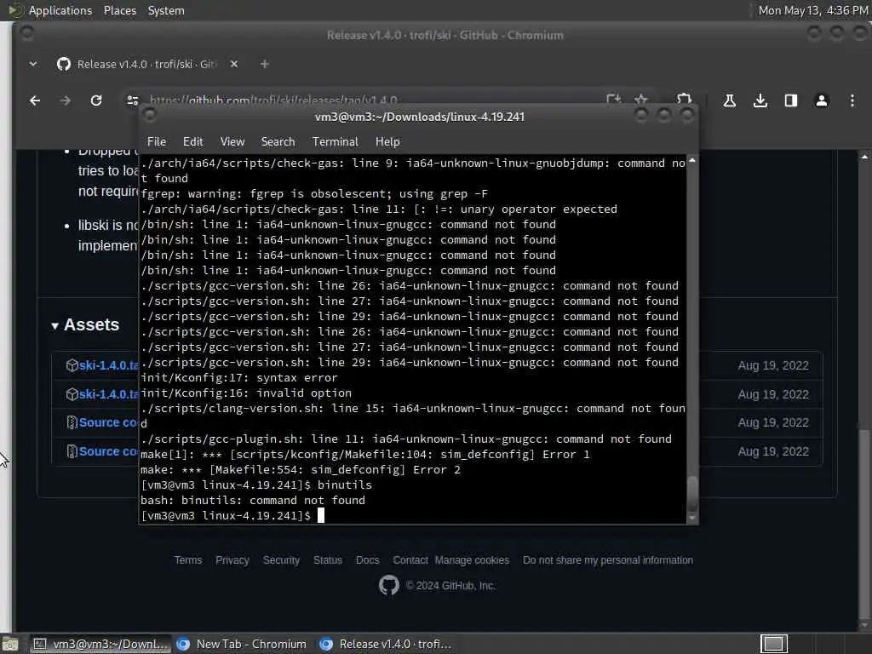Close the Release v1.4.0 tab

tap(234, 64)
